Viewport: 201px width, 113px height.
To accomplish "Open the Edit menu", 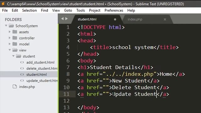I will pos(15,10).
